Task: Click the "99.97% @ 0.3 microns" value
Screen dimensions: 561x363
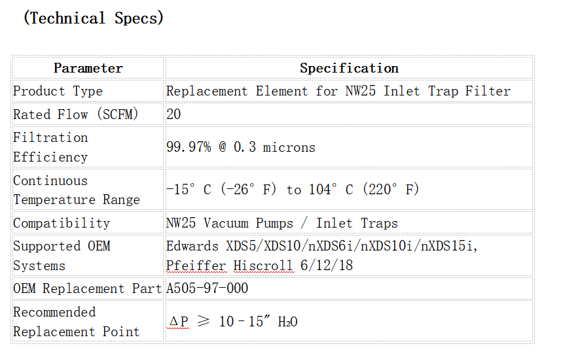Action: (240, 147)
